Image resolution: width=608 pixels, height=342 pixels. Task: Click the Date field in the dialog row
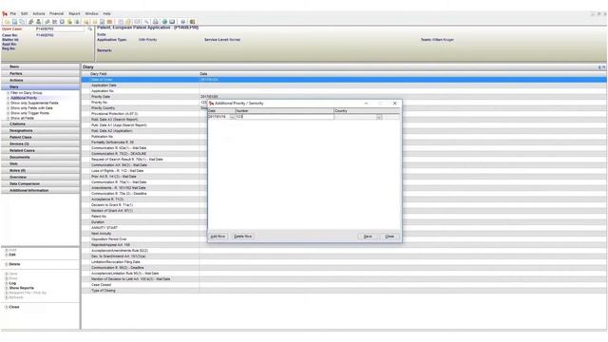coord(219,117)
